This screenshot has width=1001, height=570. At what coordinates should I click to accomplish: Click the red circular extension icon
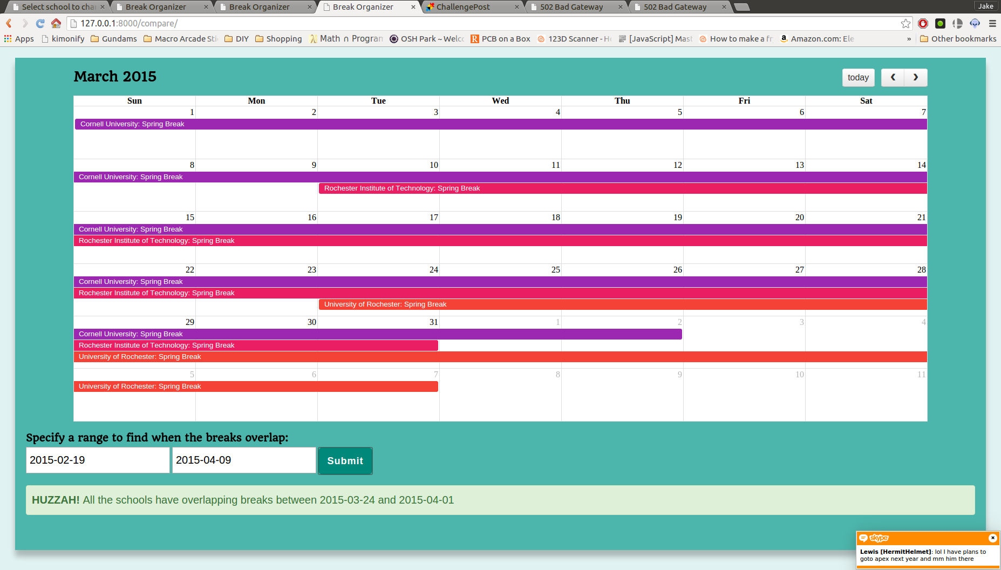click(923, 23)
